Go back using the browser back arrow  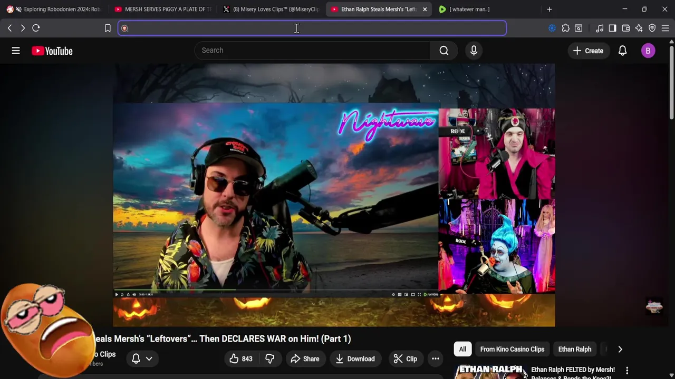point(9,28)
